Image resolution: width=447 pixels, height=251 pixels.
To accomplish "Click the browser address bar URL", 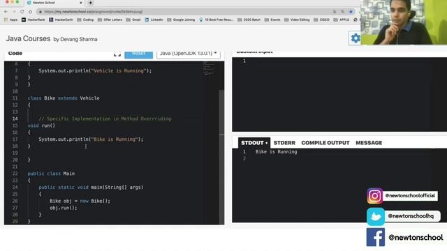I will pyautogui.click(x=94, y=12).
